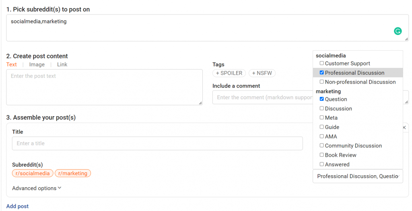The width and height of the screenshot is (412, 211).
Task: Select the Book Review flair
Action: coord(321,155)
